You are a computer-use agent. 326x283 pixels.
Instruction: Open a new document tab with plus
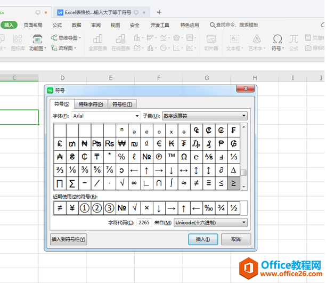(x=159, y=12)
